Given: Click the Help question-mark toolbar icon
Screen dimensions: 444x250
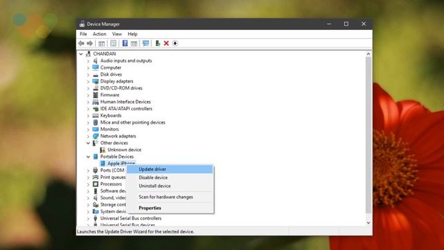Looking at the screenshot, I should click(125, 43).
